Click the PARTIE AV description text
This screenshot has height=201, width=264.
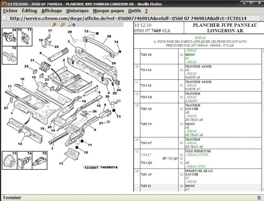pos(193,89)
